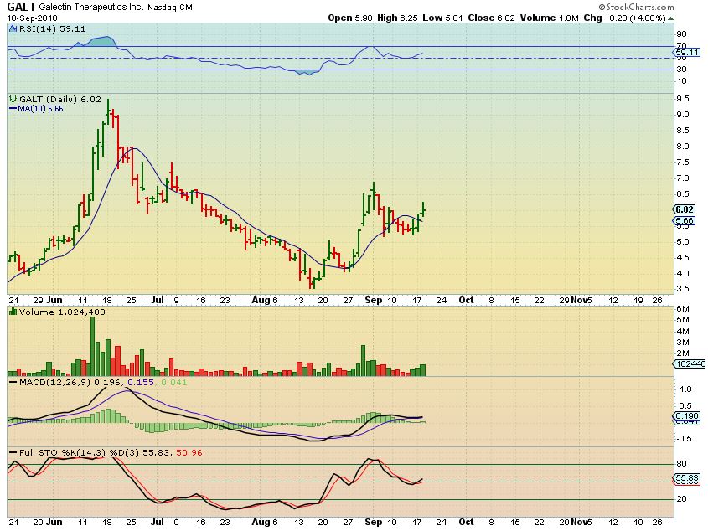Click the MACD(12,26,9) 0.196 label
Image resolution: width=708 pixels, height=531 pixels.
click(x=70, y=383)
